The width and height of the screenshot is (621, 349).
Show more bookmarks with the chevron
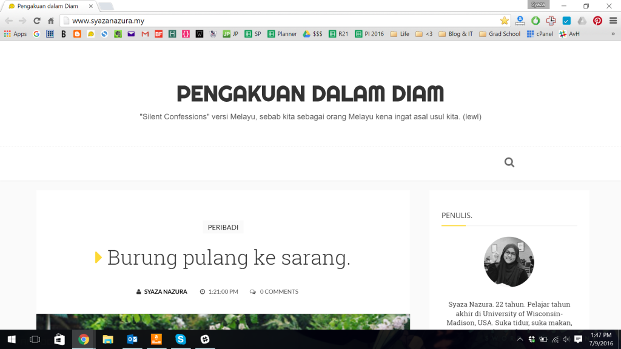pyautogui.click(x=613, y=34)
